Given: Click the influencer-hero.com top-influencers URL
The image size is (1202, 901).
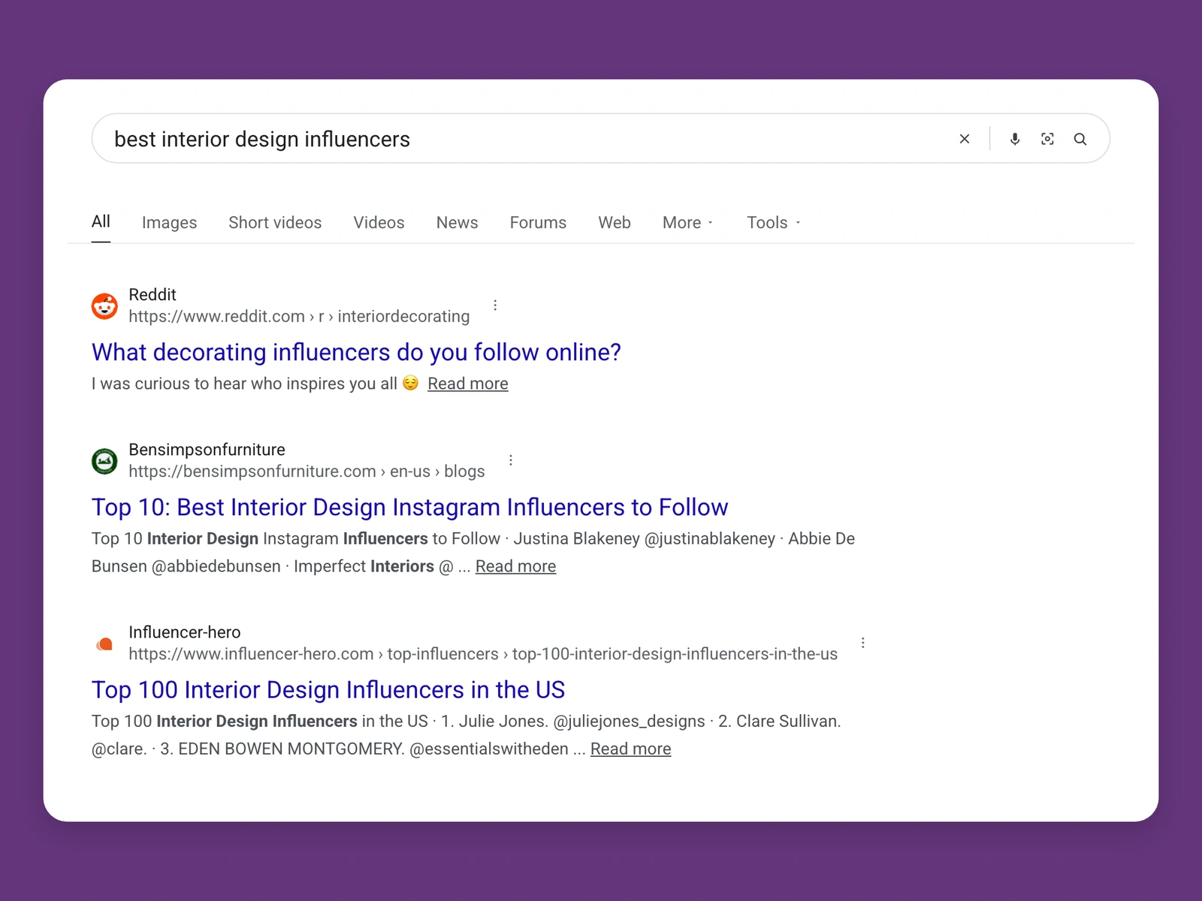Looking at the screenshot, I should [x=483, y=654].
